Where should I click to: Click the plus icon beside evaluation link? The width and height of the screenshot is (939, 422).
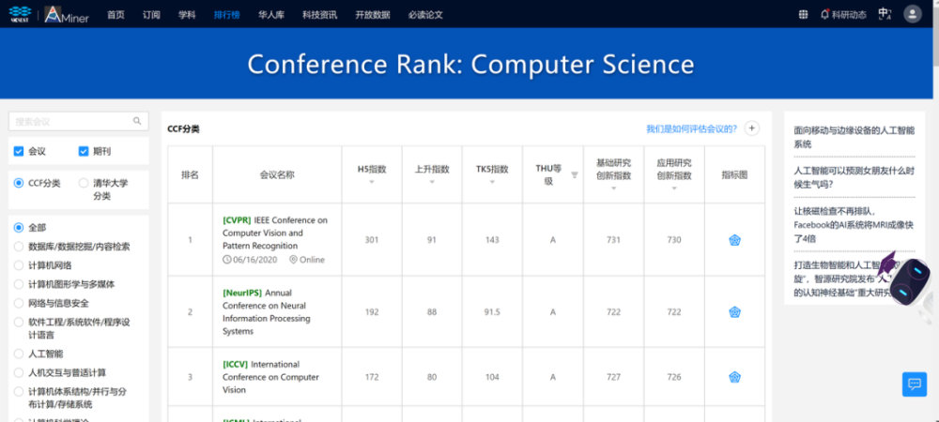[752, 128]
